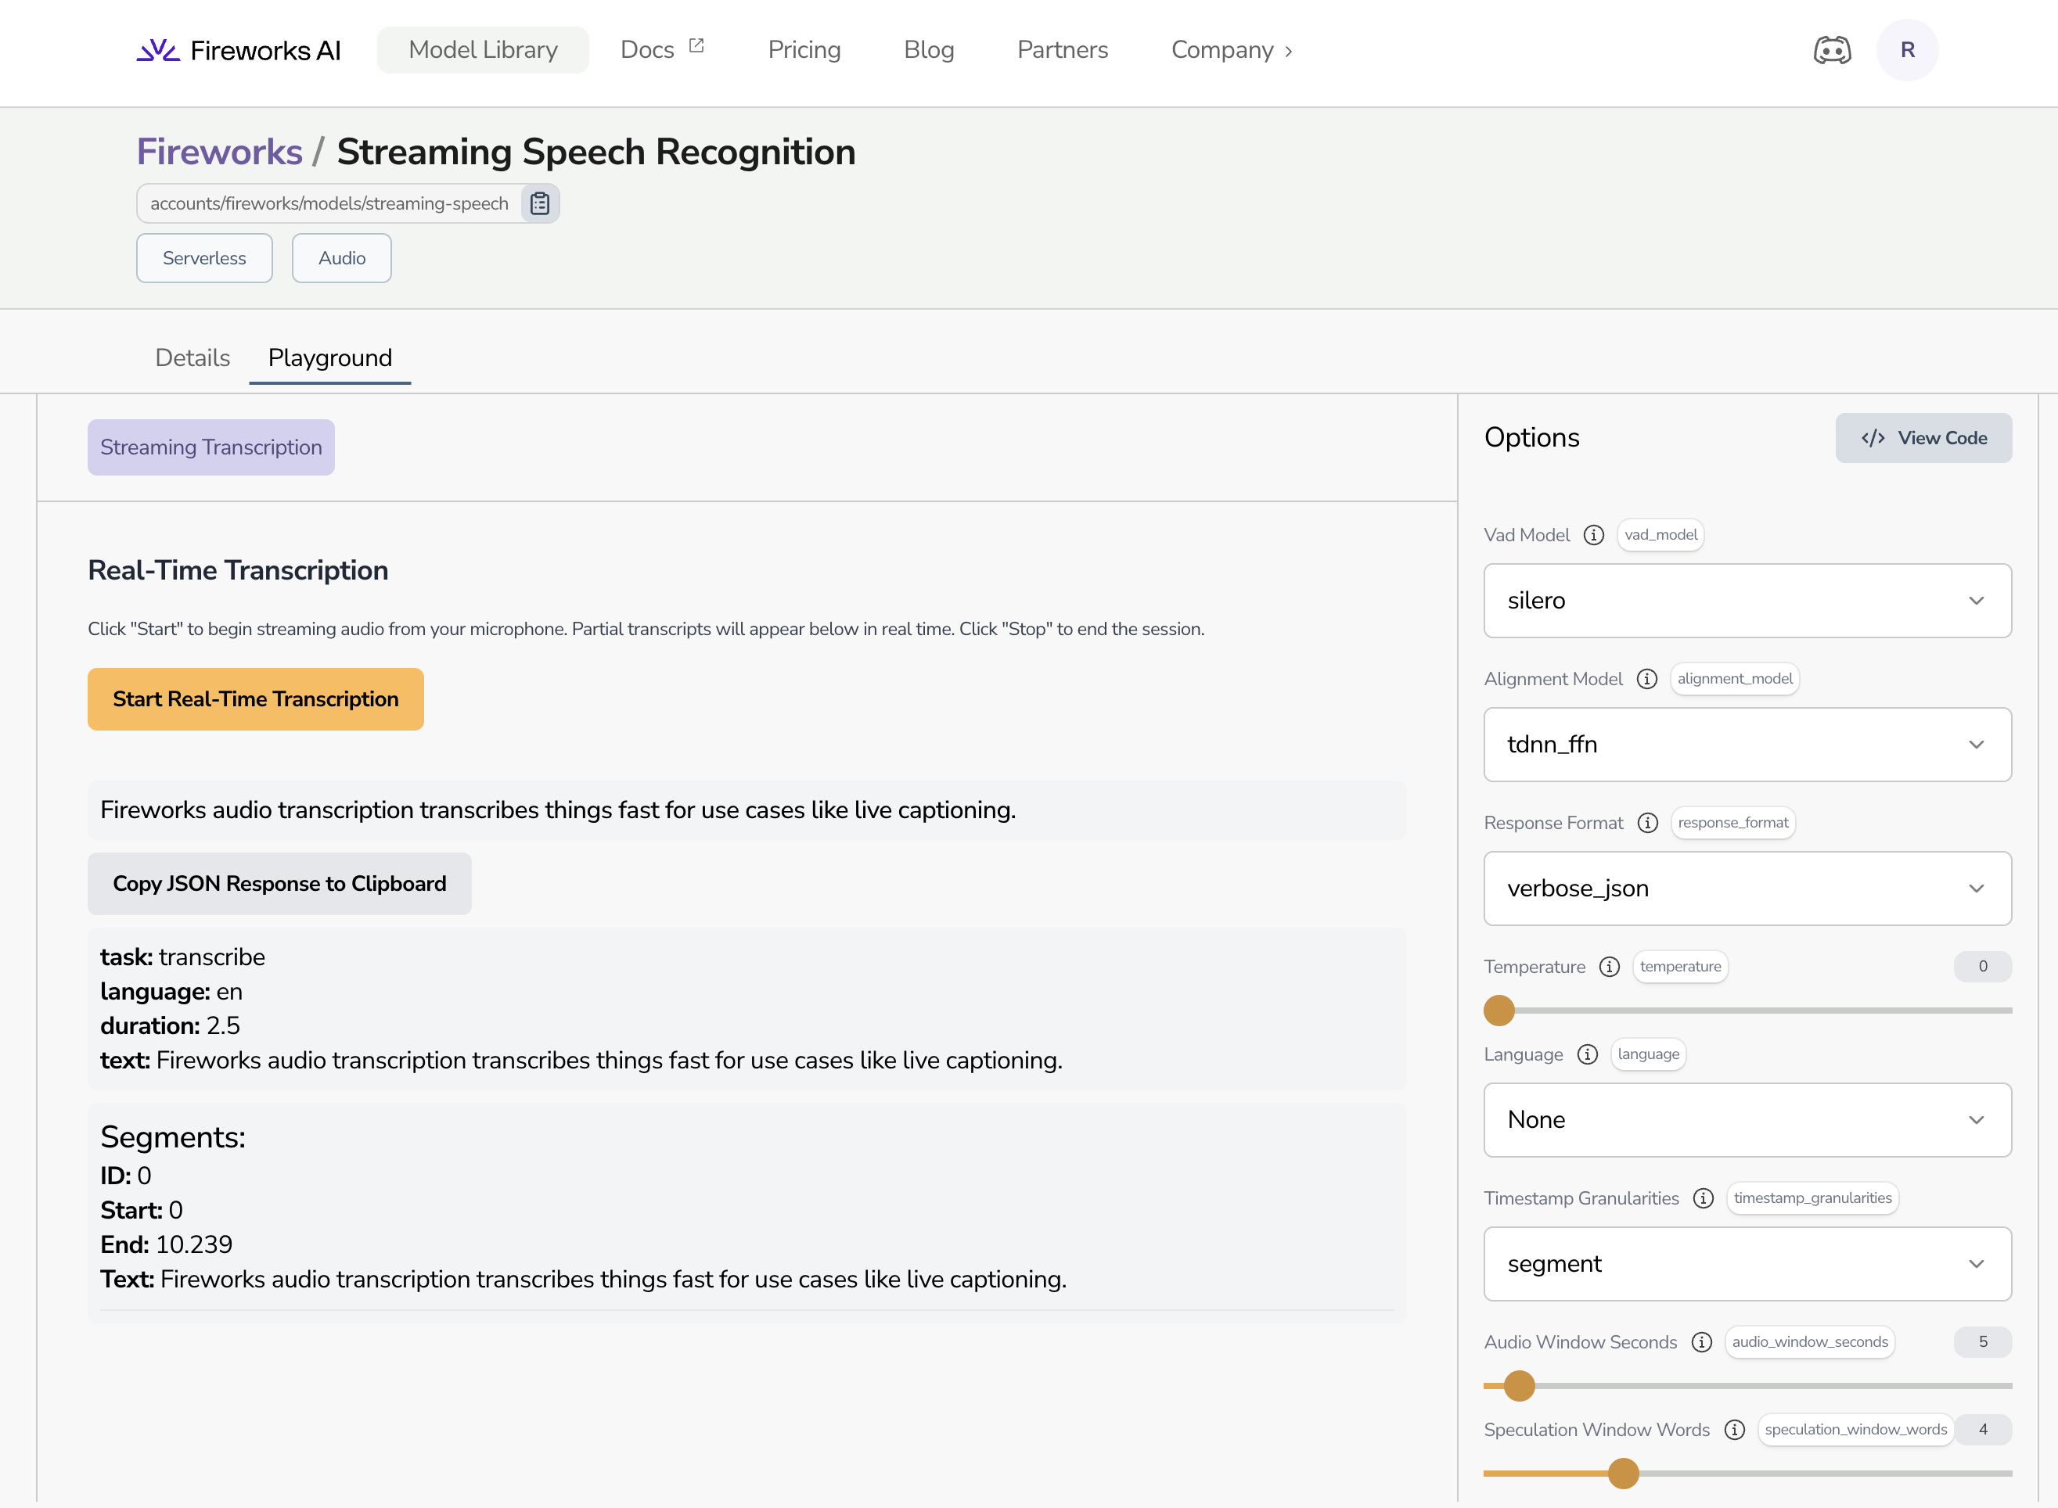Screen dimensions: 2058x1508
Task: Show info for Response Format
Action: pos(1647,824)
